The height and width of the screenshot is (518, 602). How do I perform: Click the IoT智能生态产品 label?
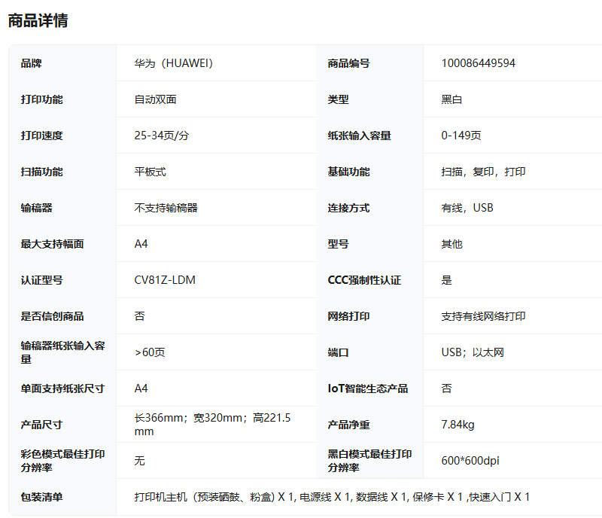(367, 388)
